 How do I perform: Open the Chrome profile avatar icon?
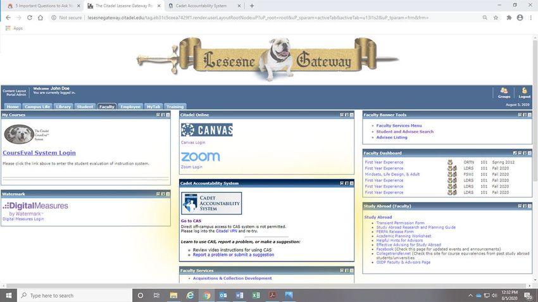[520, 18]
